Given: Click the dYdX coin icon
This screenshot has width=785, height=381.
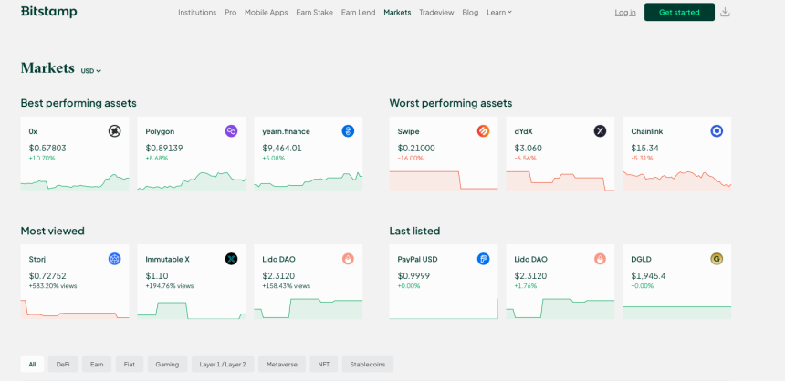Looking at the screenshot, I should [x=600, y=131].
